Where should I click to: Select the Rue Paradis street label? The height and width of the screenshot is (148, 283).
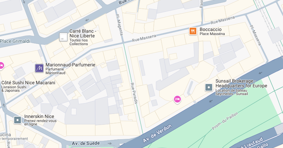point(134,93)
